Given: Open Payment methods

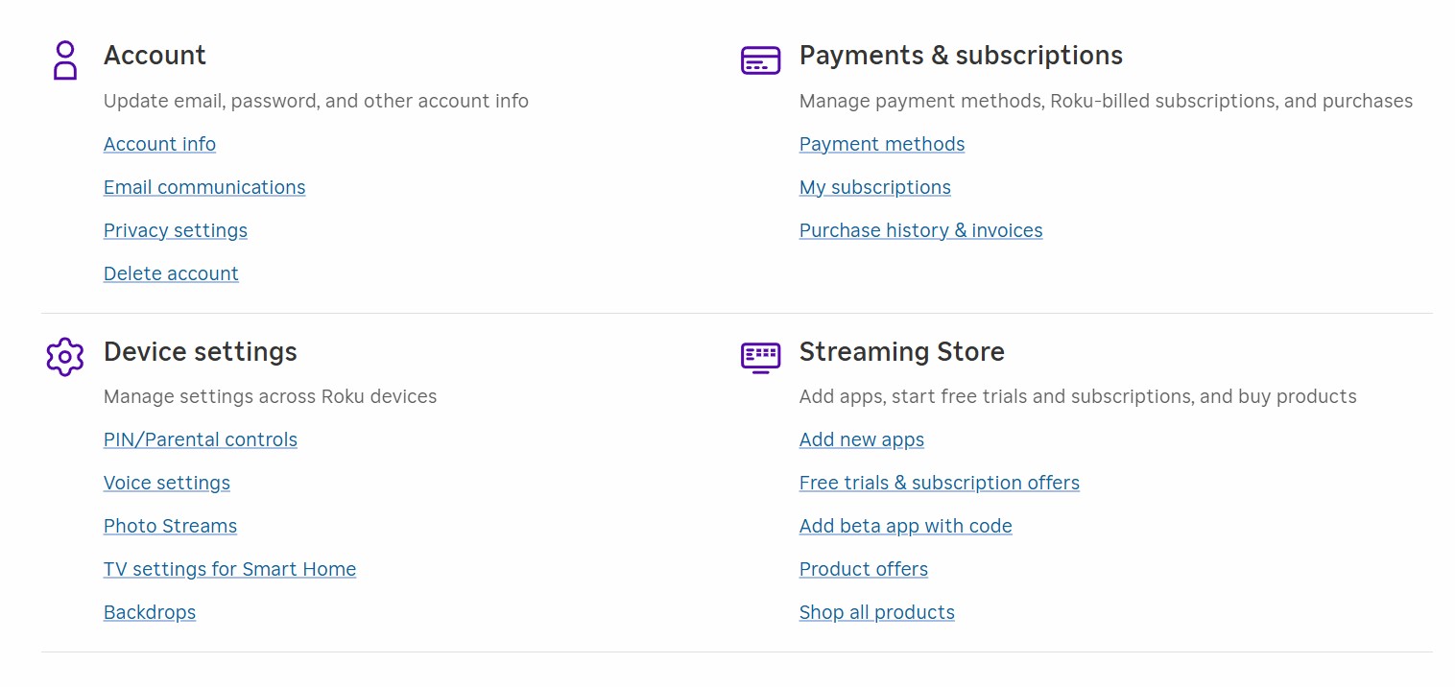Looking at the screenshot, I should tap(882, 144).
